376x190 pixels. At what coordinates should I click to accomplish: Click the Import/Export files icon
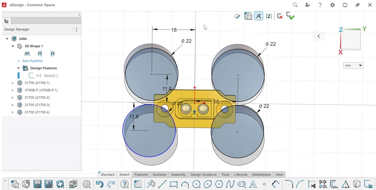pos(73,184)
